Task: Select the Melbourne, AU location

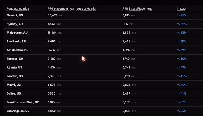Action: tap(17, 33)
